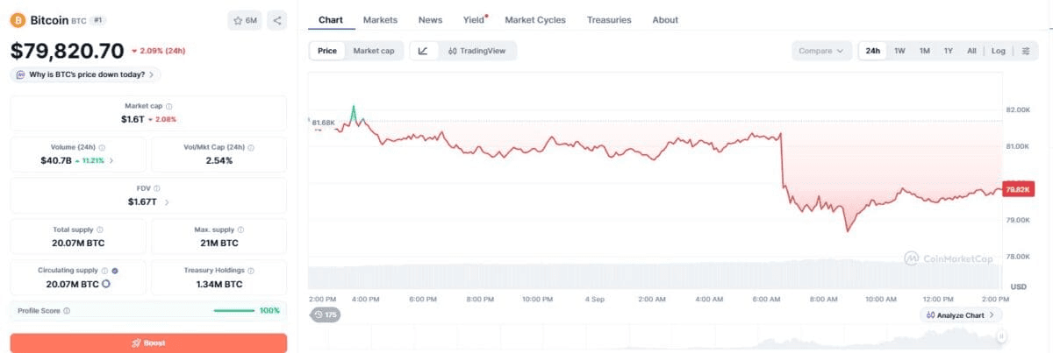The width and height of the screenshot is (1053, 353).
Task: Expand Volume (24h) details chevron
Action: pos(111,161)
